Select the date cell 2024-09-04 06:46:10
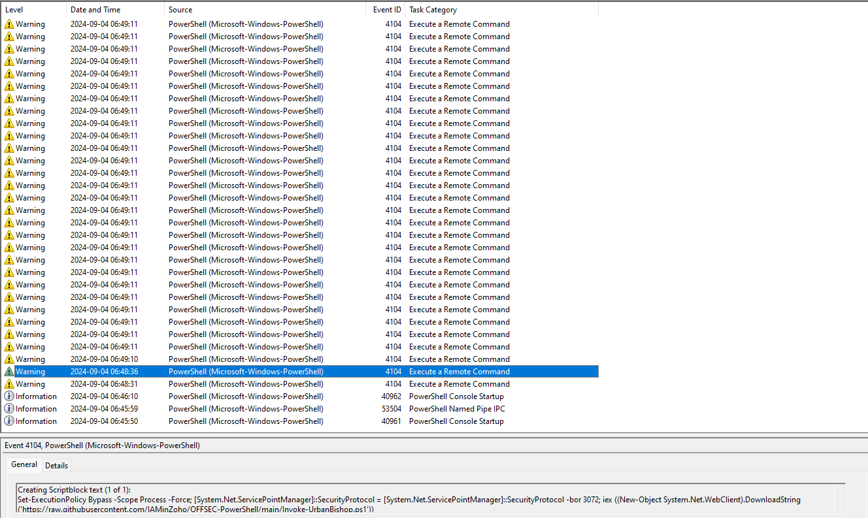Image resolution: width=868 pixels, height=518 pixels. pos(104,397)
